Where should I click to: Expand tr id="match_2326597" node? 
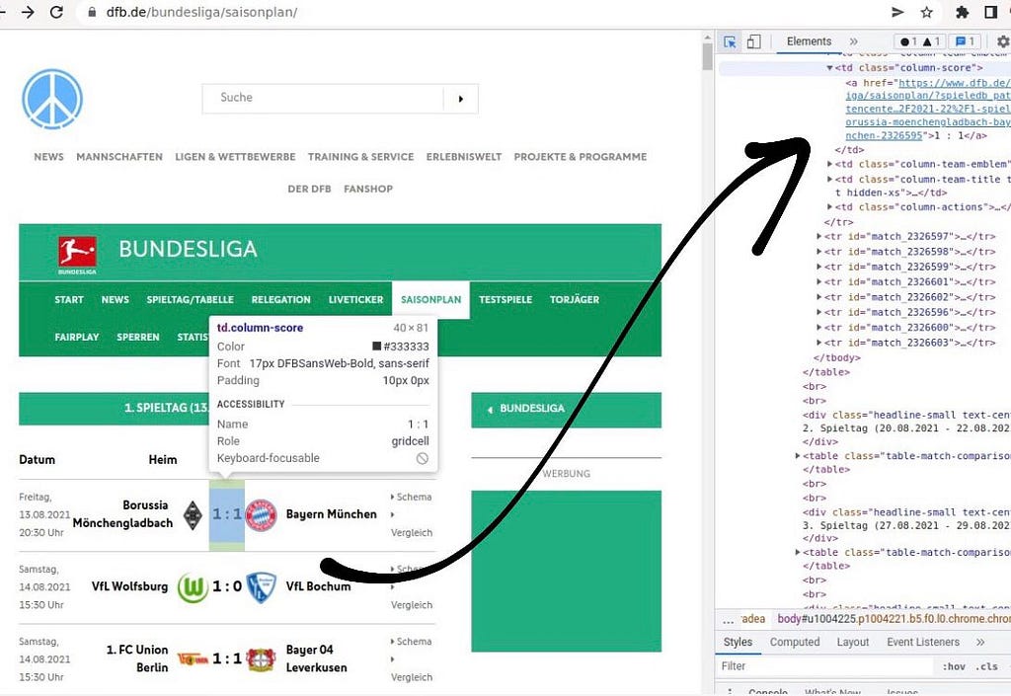pos(818,237)
